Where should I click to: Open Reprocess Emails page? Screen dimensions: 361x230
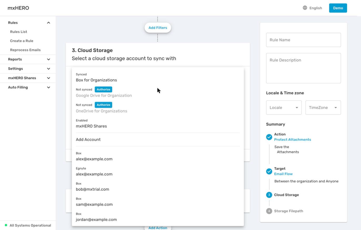coord(25,50)
